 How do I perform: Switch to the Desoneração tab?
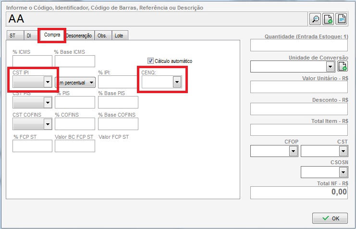79,36
